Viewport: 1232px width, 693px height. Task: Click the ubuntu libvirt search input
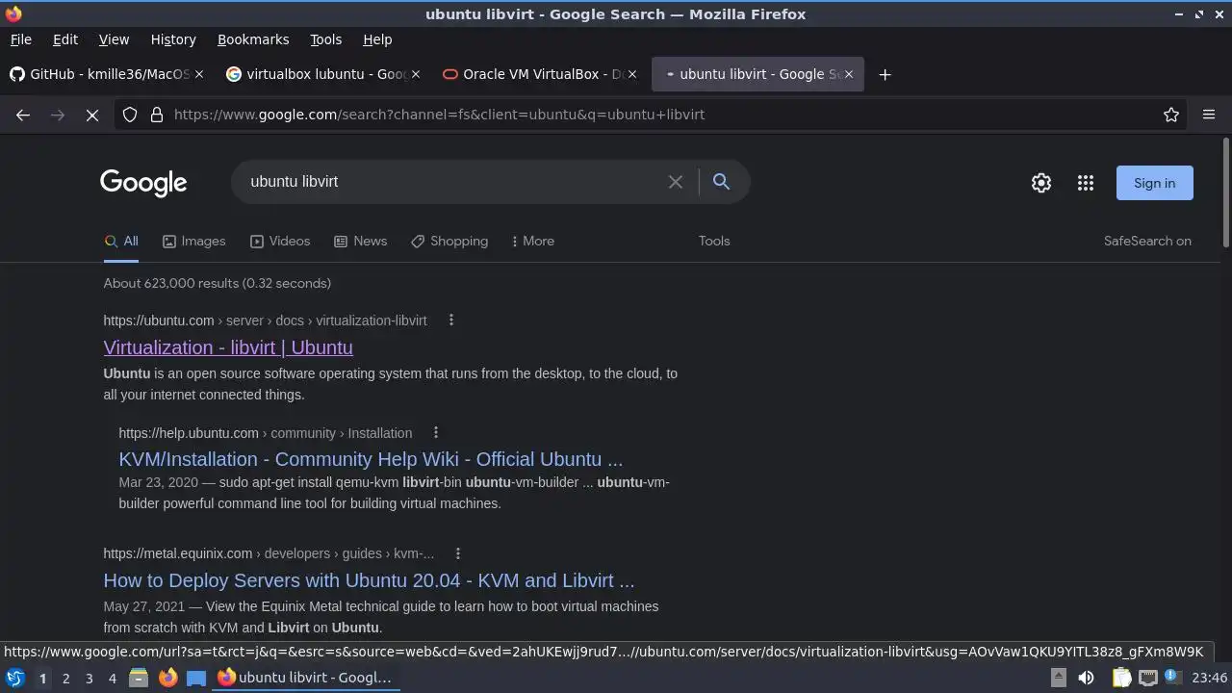pos(452,182)
